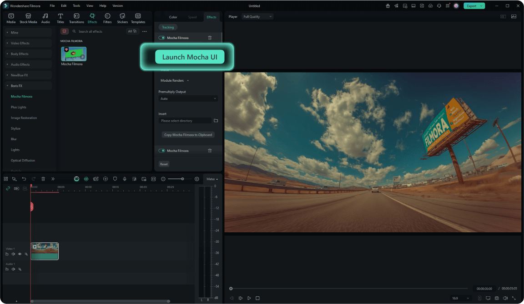The width and height of the screenshot is (524, 304).
Task: Click Copy Mocha Filmora to Clipboard button
Action: point(188,135)
